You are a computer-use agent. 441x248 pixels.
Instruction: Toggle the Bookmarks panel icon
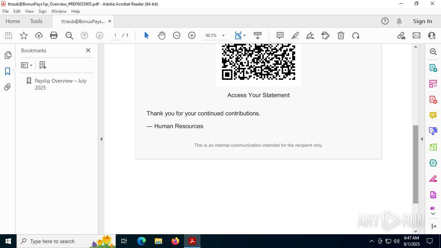point(8,71)
